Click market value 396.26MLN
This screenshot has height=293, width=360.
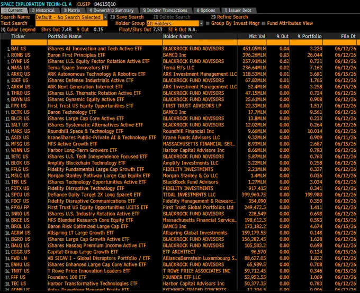pyautogui.click(x=254, y=55)
